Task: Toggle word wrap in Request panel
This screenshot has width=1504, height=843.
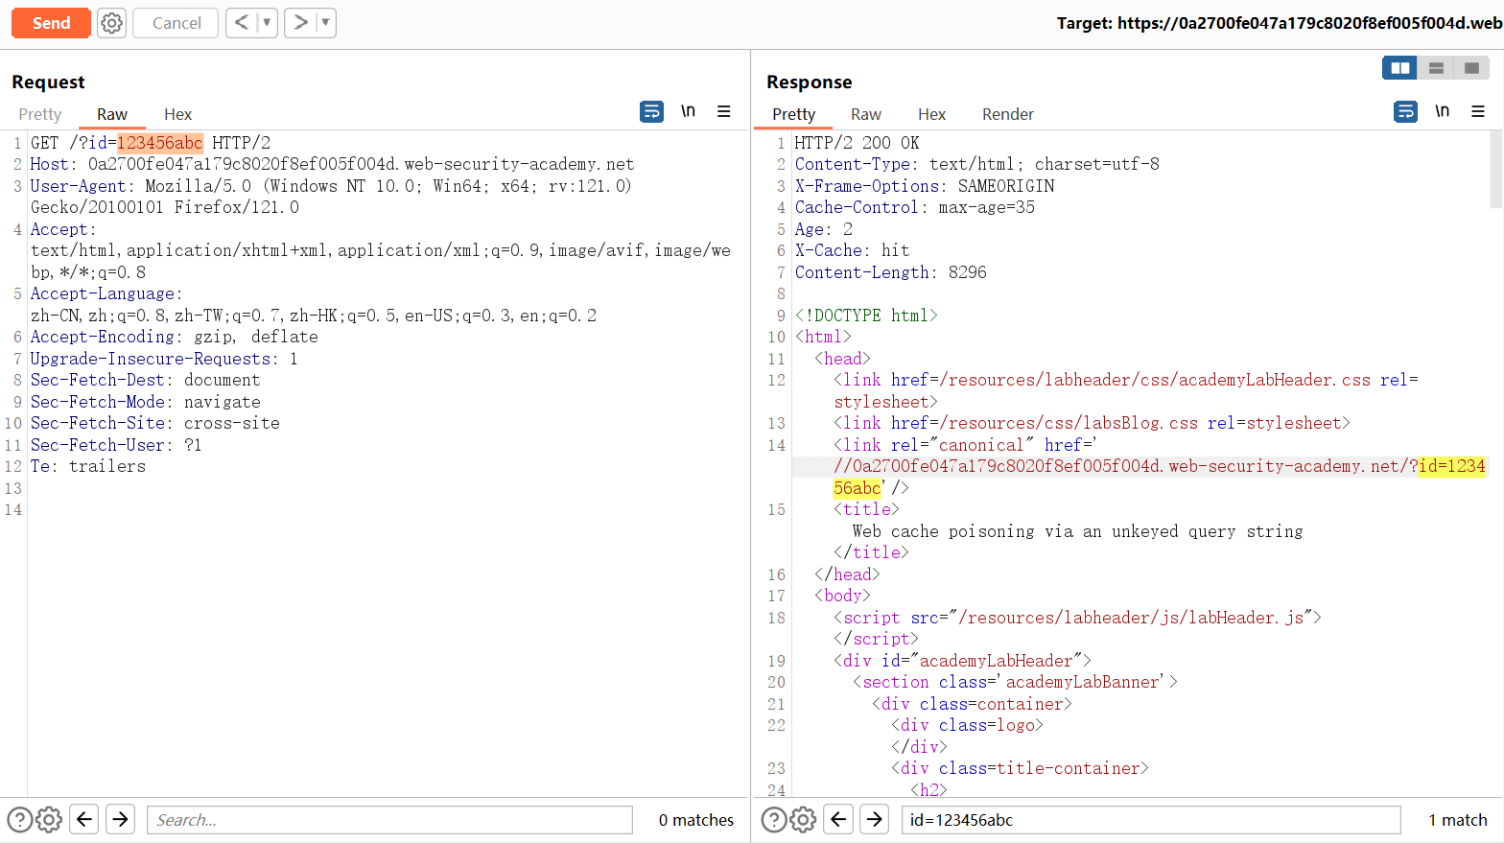Action: (x=651, y=112)
